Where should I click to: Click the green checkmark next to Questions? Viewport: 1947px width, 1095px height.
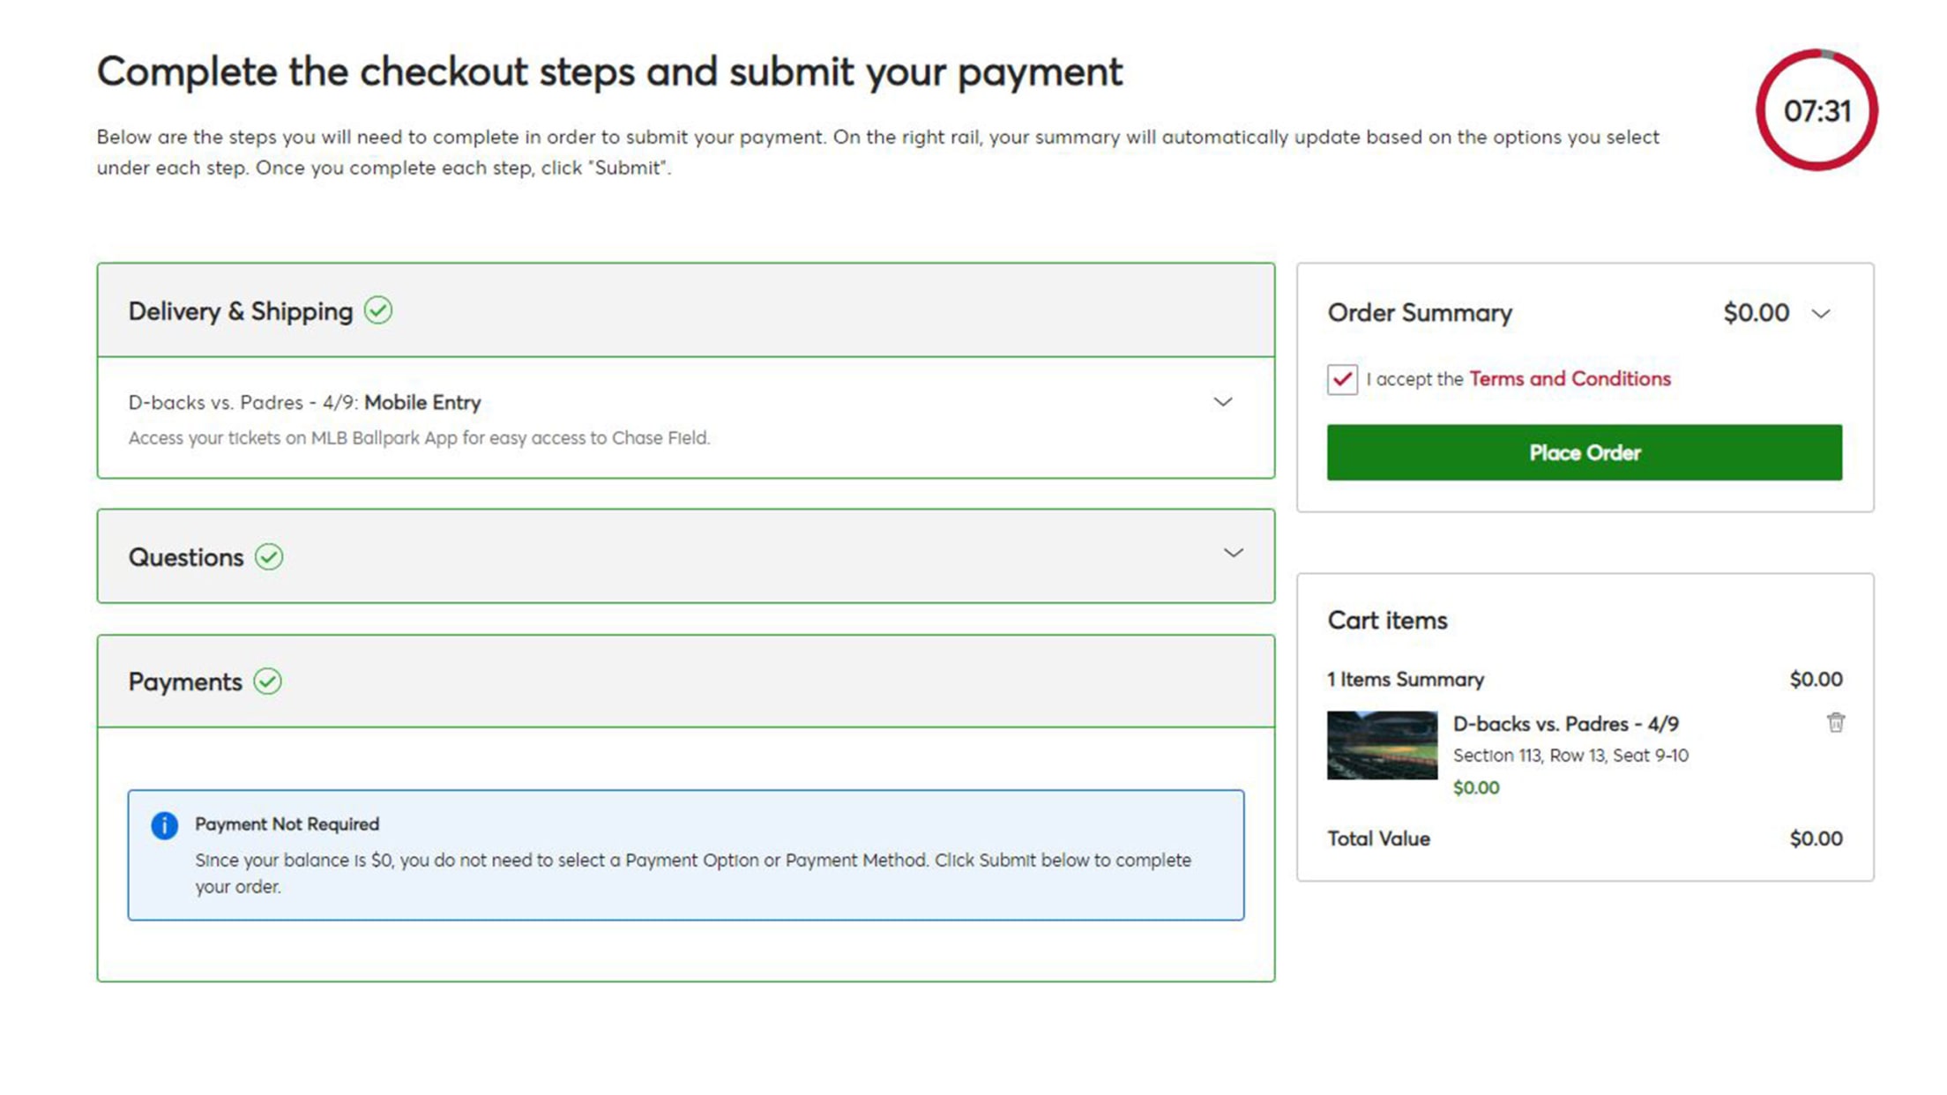[x=271, y=556]
